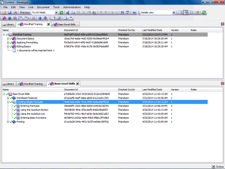Close the top pane with red X
The height and width of the screenshot is (169, 225).
pyautogui.click(x=223, y=24)
